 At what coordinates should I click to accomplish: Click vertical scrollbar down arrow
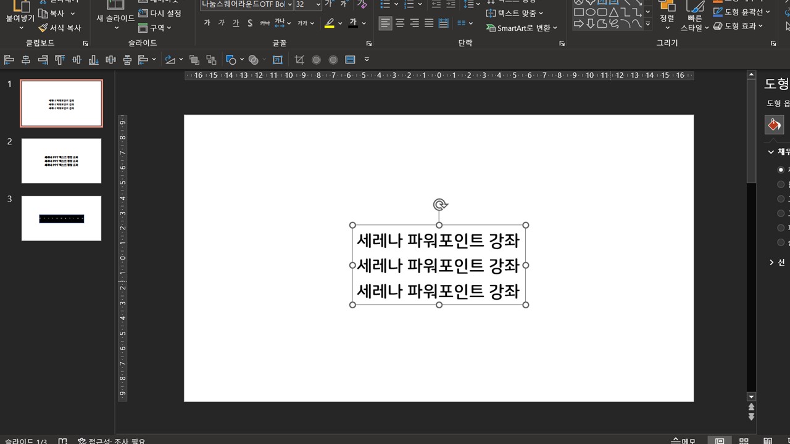pos(751,397)
